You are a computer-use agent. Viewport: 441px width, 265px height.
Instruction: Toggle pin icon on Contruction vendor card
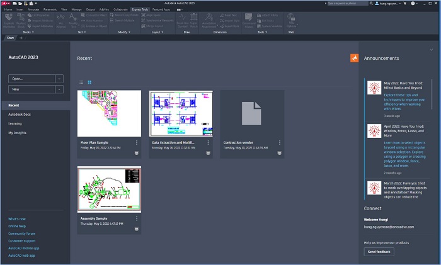279,153
